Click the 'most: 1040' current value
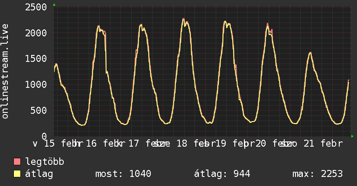 pyautogui.click(x=123, y=174)
